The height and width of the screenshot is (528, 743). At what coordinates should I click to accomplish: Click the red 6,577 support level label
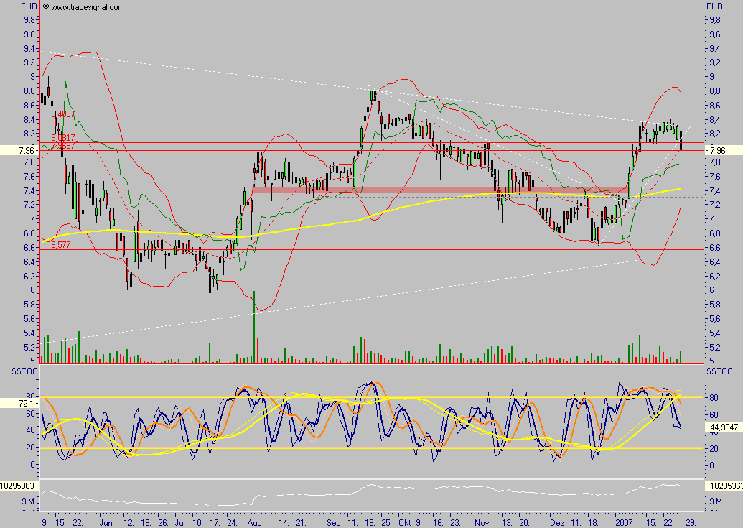(x=61, y=245)
